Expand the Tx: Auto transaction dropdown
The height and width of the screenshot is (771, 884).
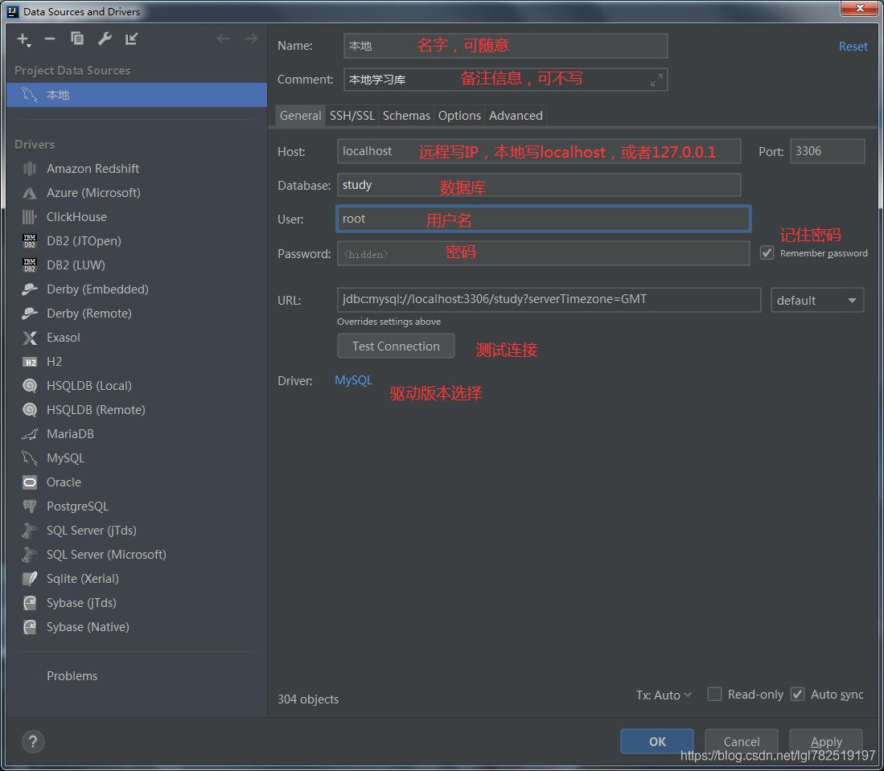664,695
